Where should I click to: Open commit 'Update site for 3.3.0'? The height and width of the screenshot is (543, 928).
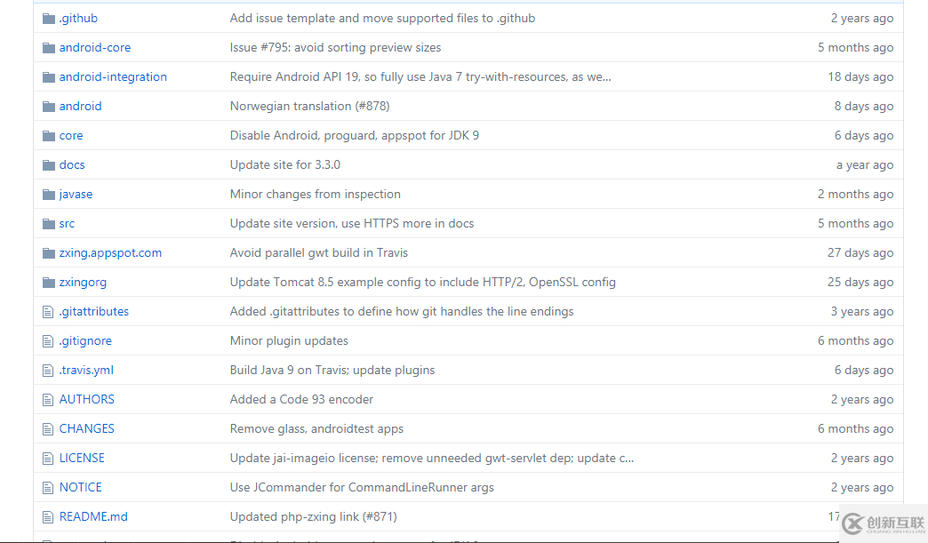pos(284,165)
